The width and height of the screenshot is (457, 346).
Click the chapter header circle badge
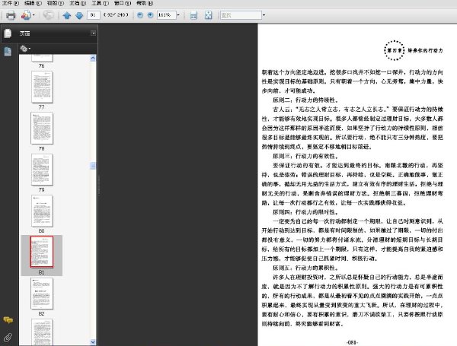pos(394,50)
